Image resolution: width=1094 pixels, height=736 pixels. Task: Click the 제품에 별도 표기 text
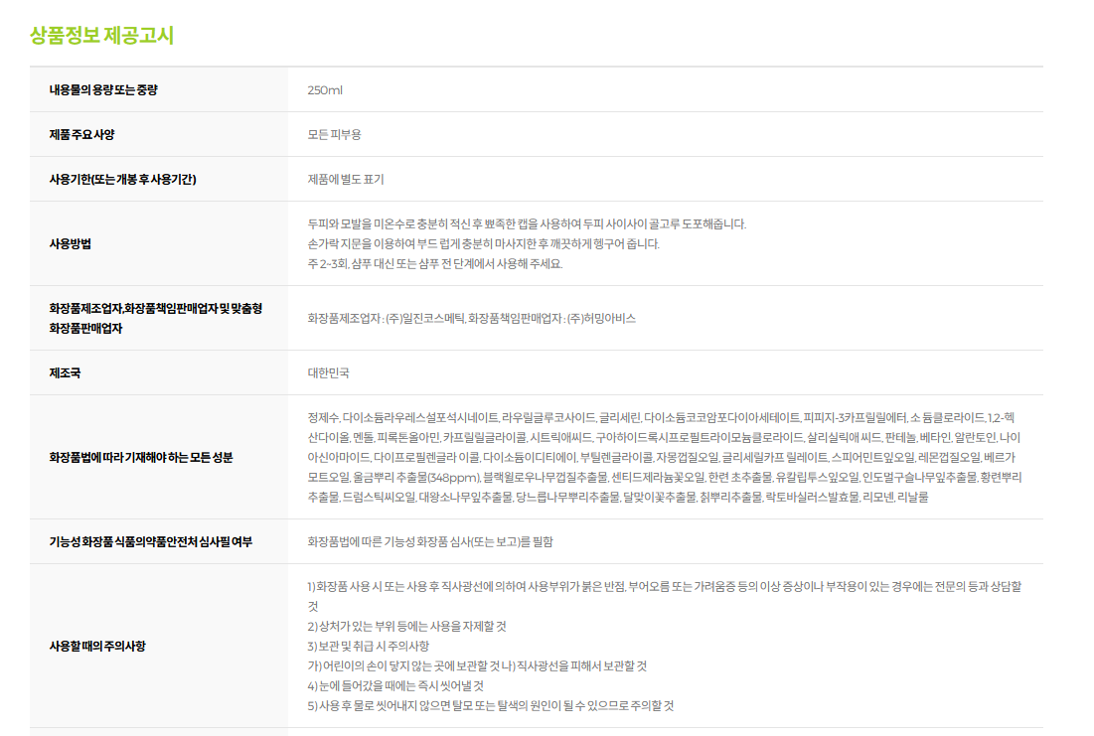(345, 180)
